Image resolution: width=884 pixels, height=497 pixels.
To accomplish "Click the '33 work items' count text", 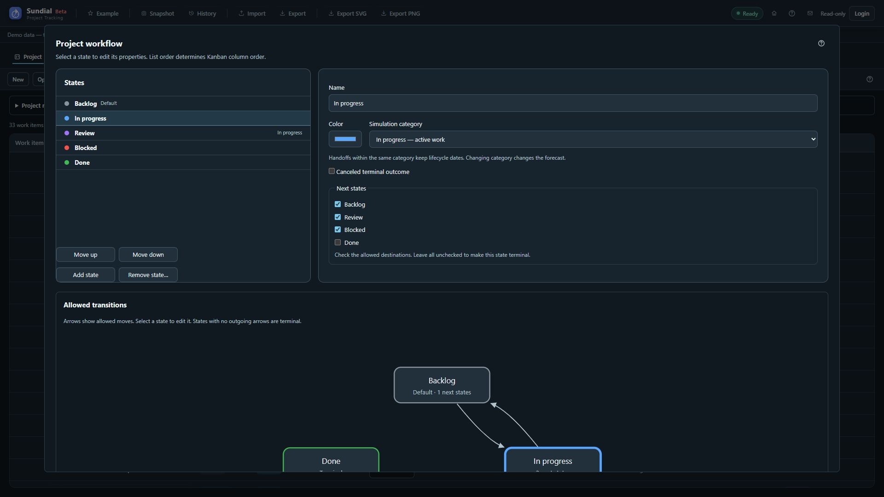I will (26, 125).
